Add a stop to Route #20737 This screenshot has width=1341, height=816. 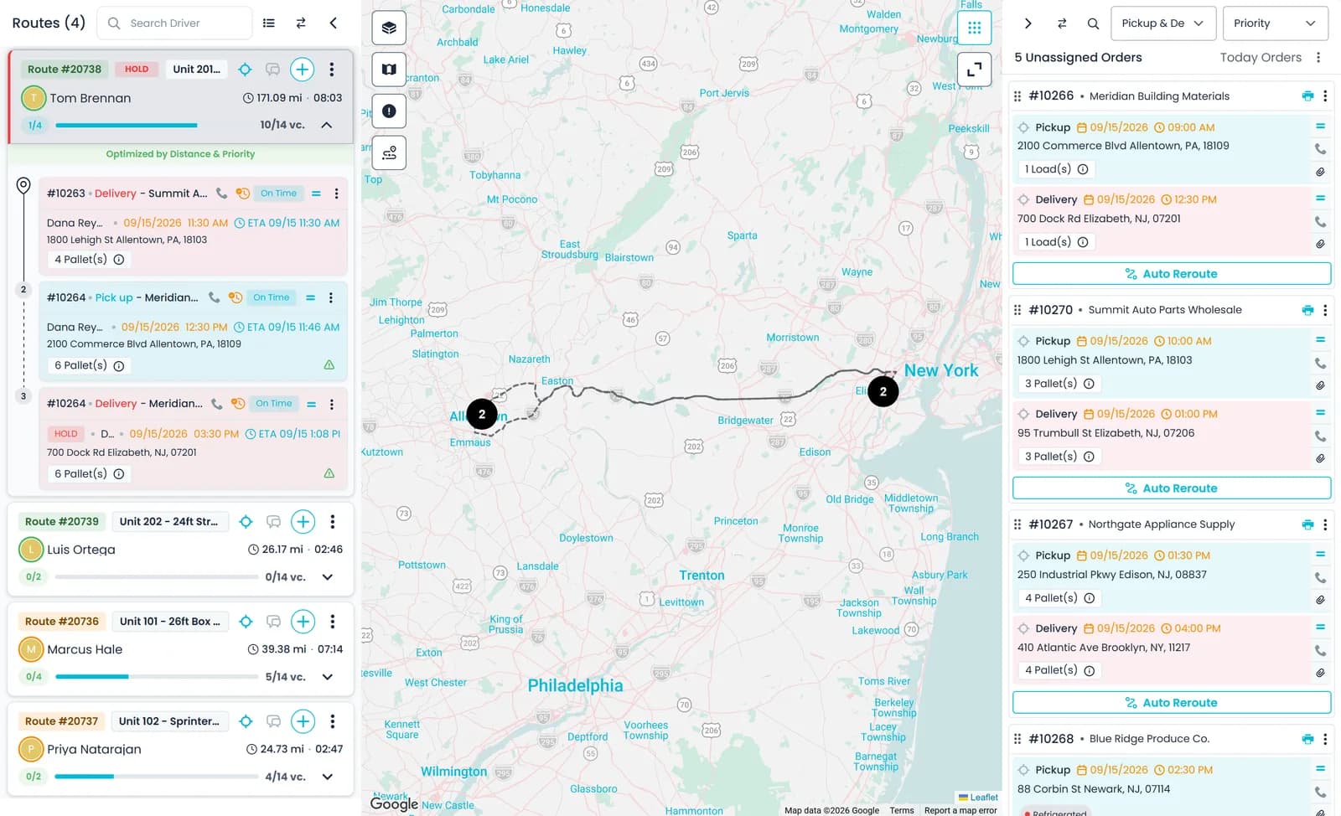point(303,721)
